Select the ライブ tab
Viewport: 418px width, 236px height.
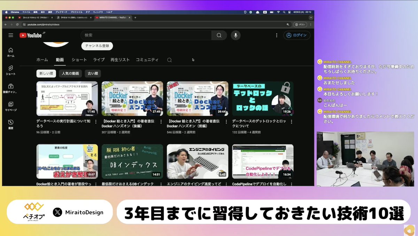coord(99,60)
